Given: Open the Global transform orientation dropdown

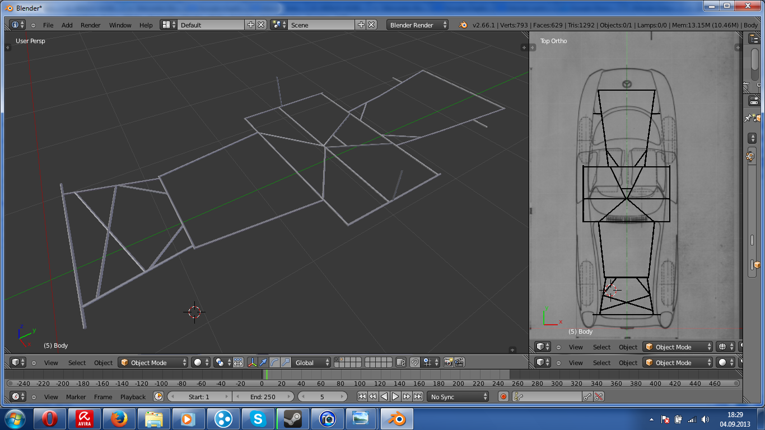Looking at the screenshot, I should point(311,362).
